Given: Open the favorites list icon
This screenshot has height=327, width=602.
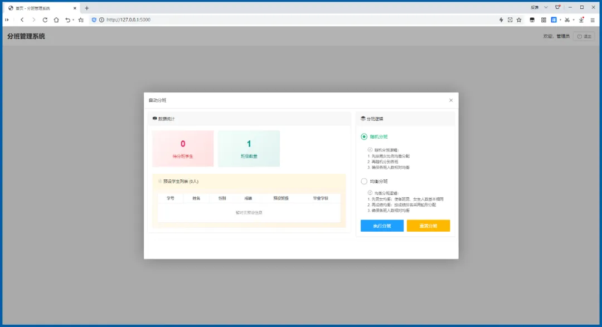Looking at the screenshot, I should pos(81,19).
